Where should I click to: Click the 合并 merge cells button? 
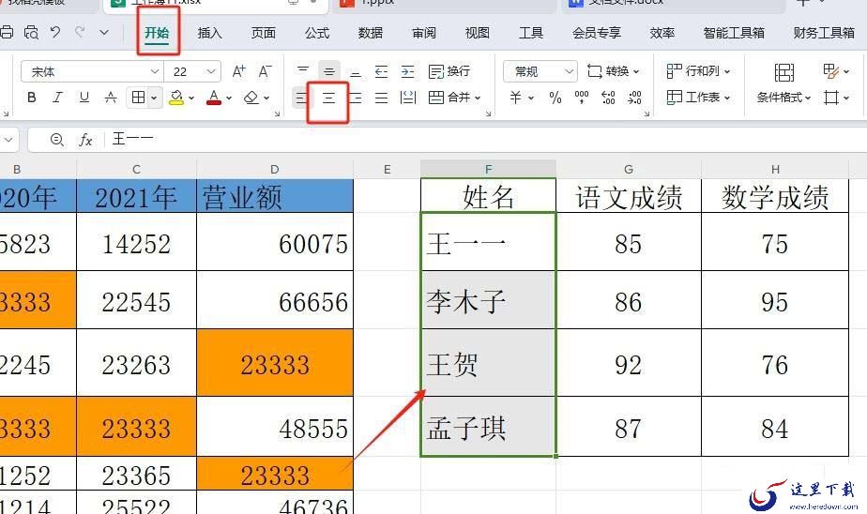(x=454, y=98)
